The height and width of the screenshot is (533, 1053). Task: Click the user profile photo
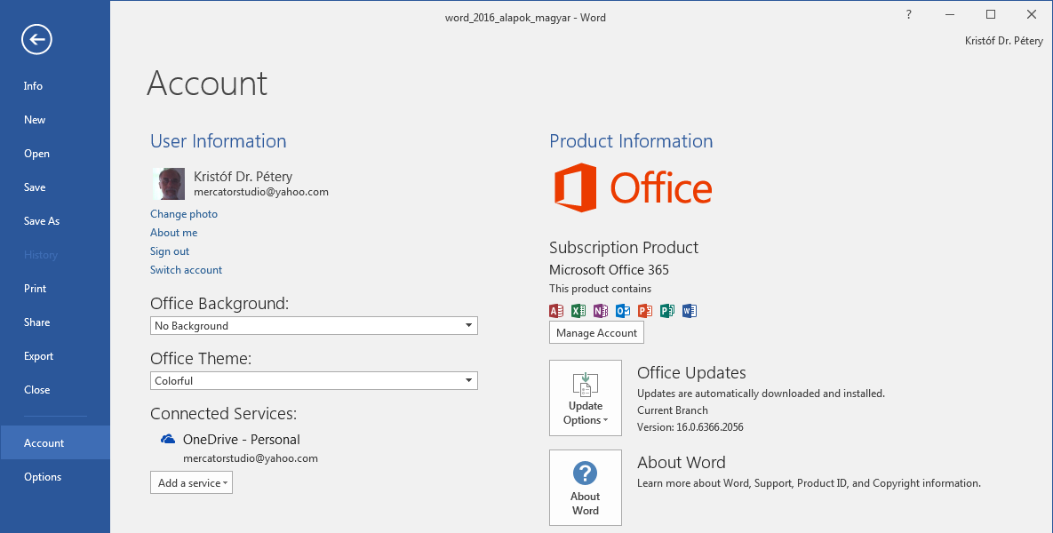coord(169,184)
